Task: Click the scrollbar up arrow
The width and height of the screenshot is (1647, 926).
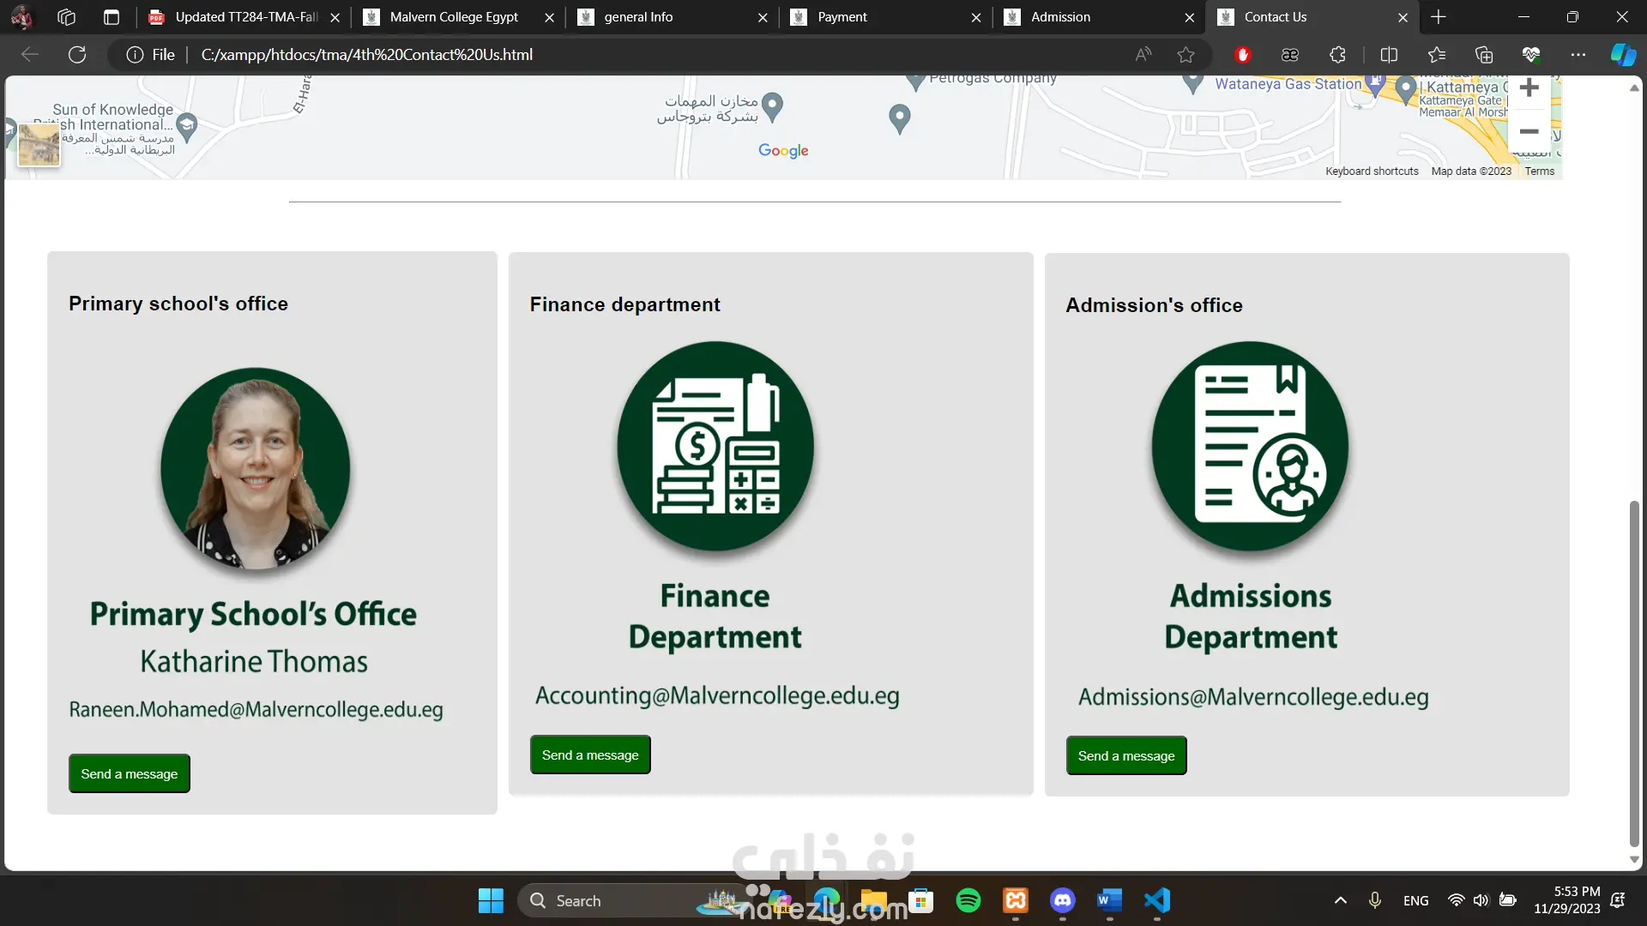Action: coord(1634,87)
